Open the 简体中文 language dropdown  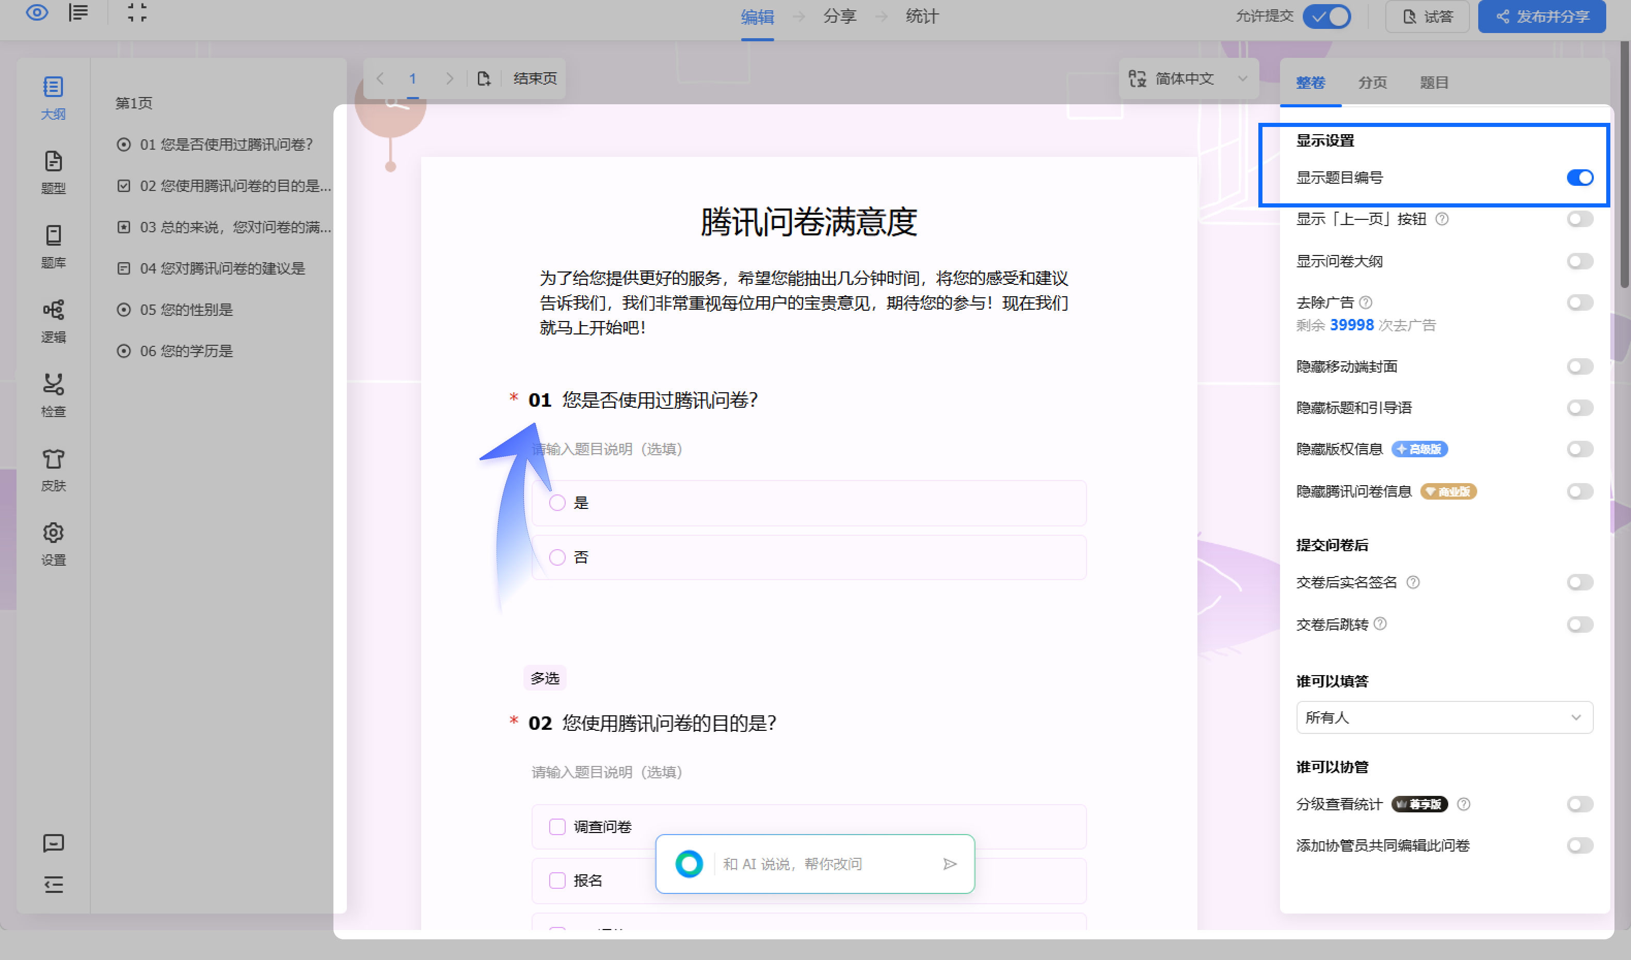tap(1189, 78)
